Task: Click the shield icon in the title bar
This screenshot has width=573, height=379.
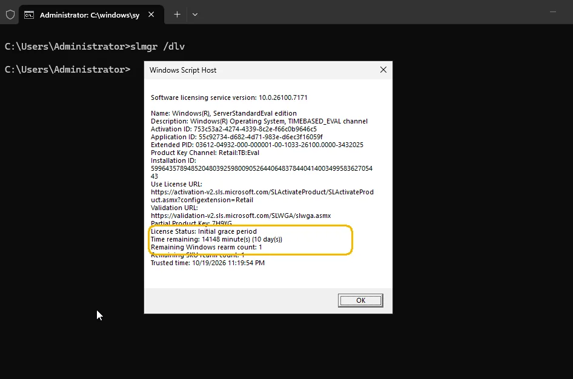Action: pos(10,15)
